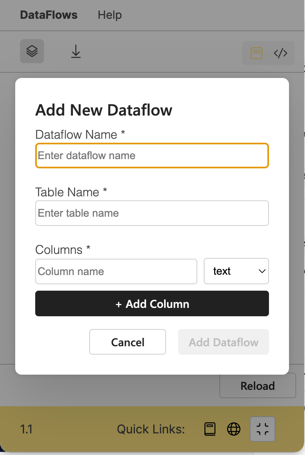Image resolution: width=305 pixels, height=455 pixels.
Task: Open the globe website quick link
Action: [233, 429]
